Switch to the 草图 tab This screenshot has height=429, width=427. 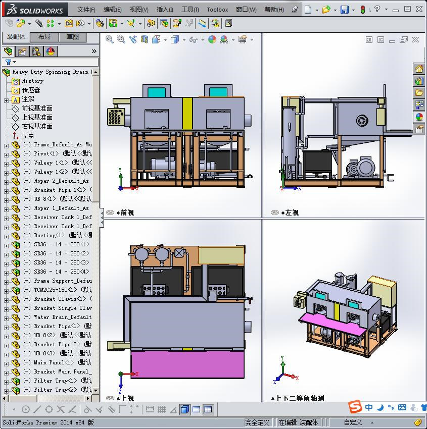click(73, 37)
